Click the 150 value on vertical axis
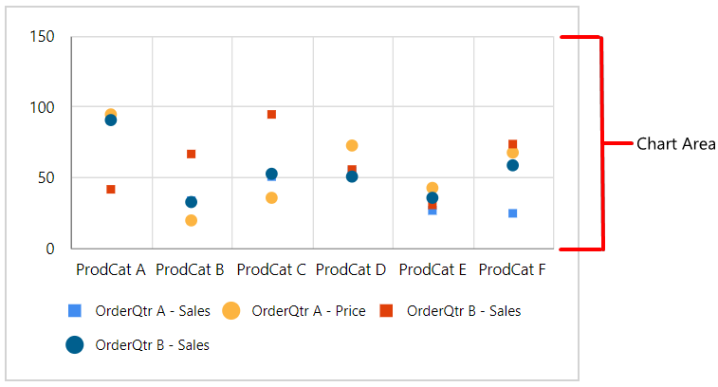Viewport: 718px width, 387px height. [x=42, y=37]
